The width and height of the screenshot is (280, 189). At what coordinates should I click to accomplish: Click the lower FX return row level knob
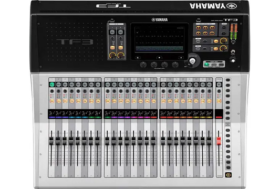click(223, 48)
